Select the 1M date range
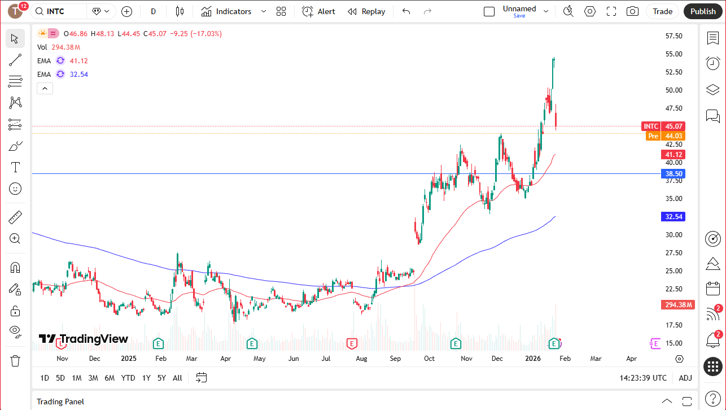This screenshot has height=410, width=726. [x=77, y=378]
